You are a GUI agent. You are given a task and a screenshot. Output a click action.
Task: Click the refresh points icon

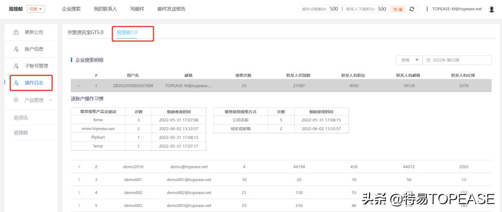412,9
